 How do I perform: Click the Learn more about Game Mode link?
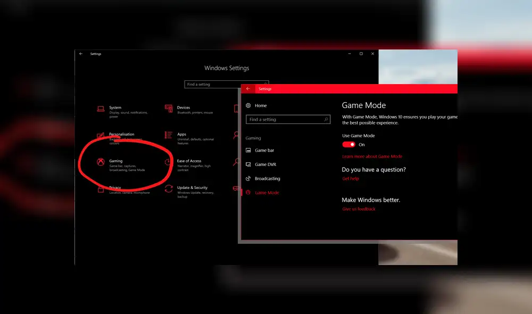click(372, 156)
